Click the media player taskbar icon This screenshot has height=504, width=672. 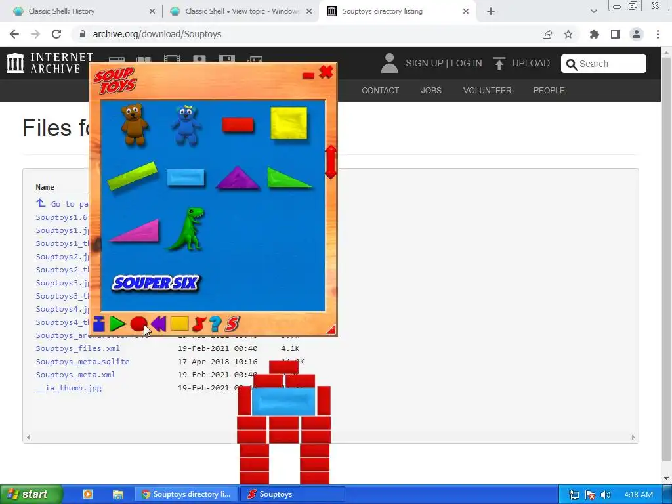click(x=87, y=494)
